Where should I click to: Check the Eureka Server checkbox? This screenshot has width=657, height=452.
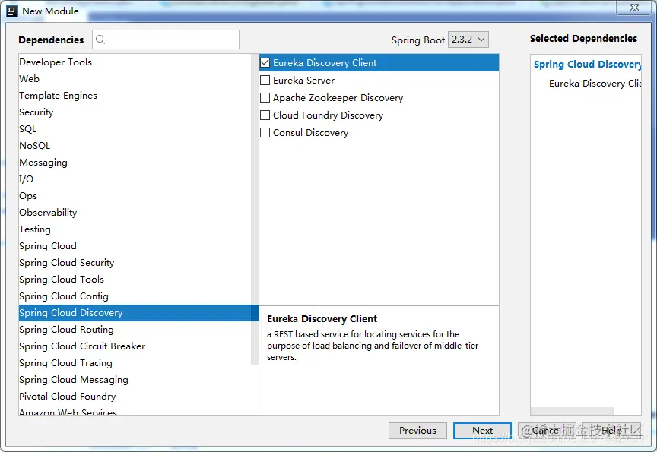(265, 80)
